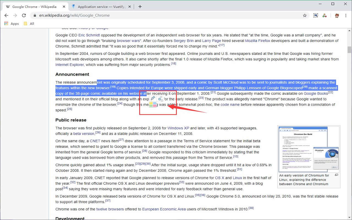Screen dimensions: 352x220
Task: Click citation reference [18]
Action: tap(174, 64)
